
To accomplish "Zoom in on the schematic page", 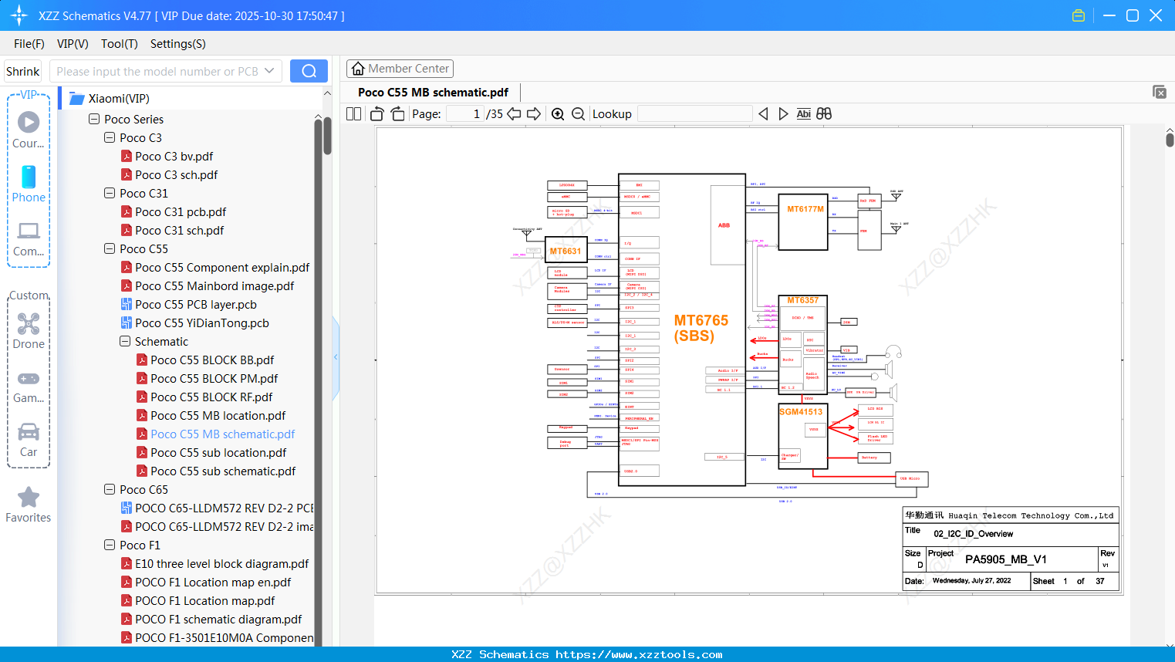I will point(558,113).
